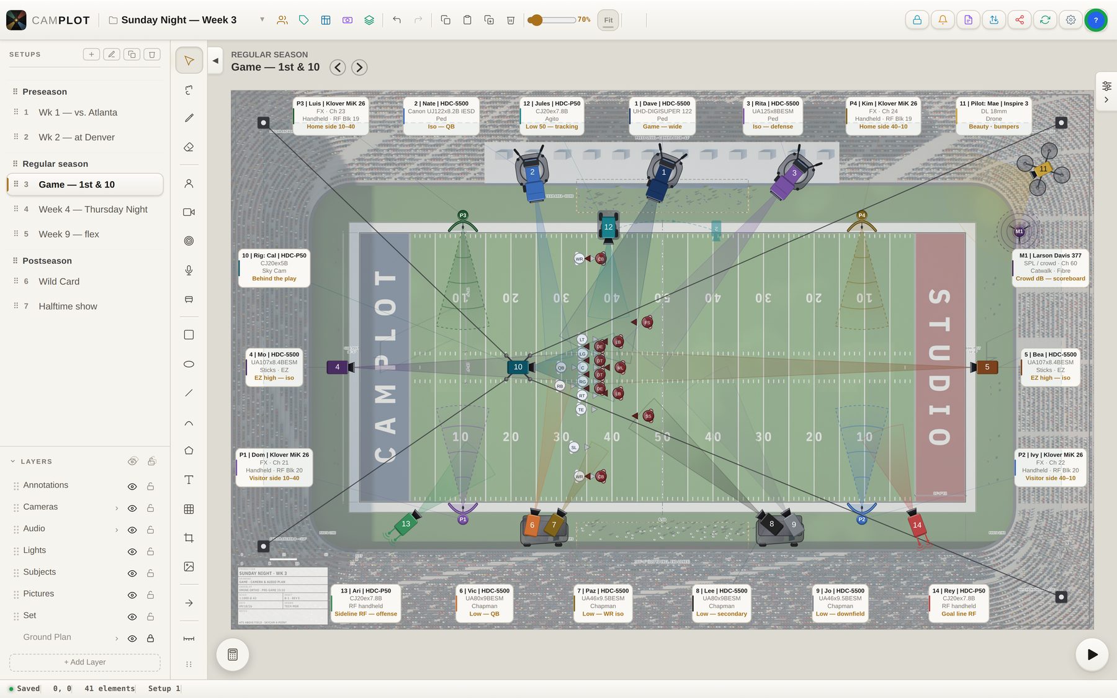1117x698 pixels.
Task: Expand the Ground Plan layer
Action: pyautogui.click(x=117, y=638)
